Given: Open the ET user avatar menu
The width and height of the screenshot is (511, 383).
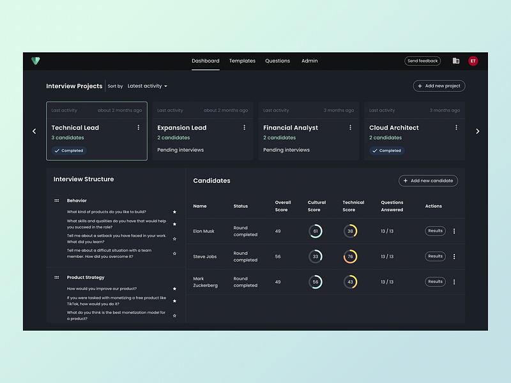Looking at the screenshot, I should [473, 61].
